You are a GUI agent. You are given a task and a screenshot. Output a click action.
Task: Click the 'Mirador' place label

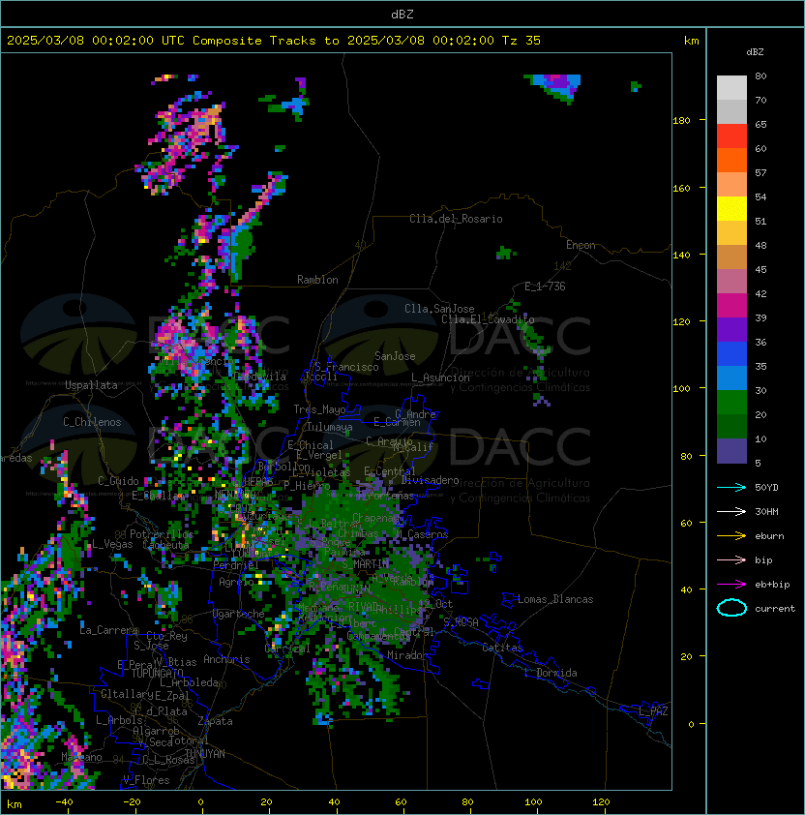tap(407, 655)
